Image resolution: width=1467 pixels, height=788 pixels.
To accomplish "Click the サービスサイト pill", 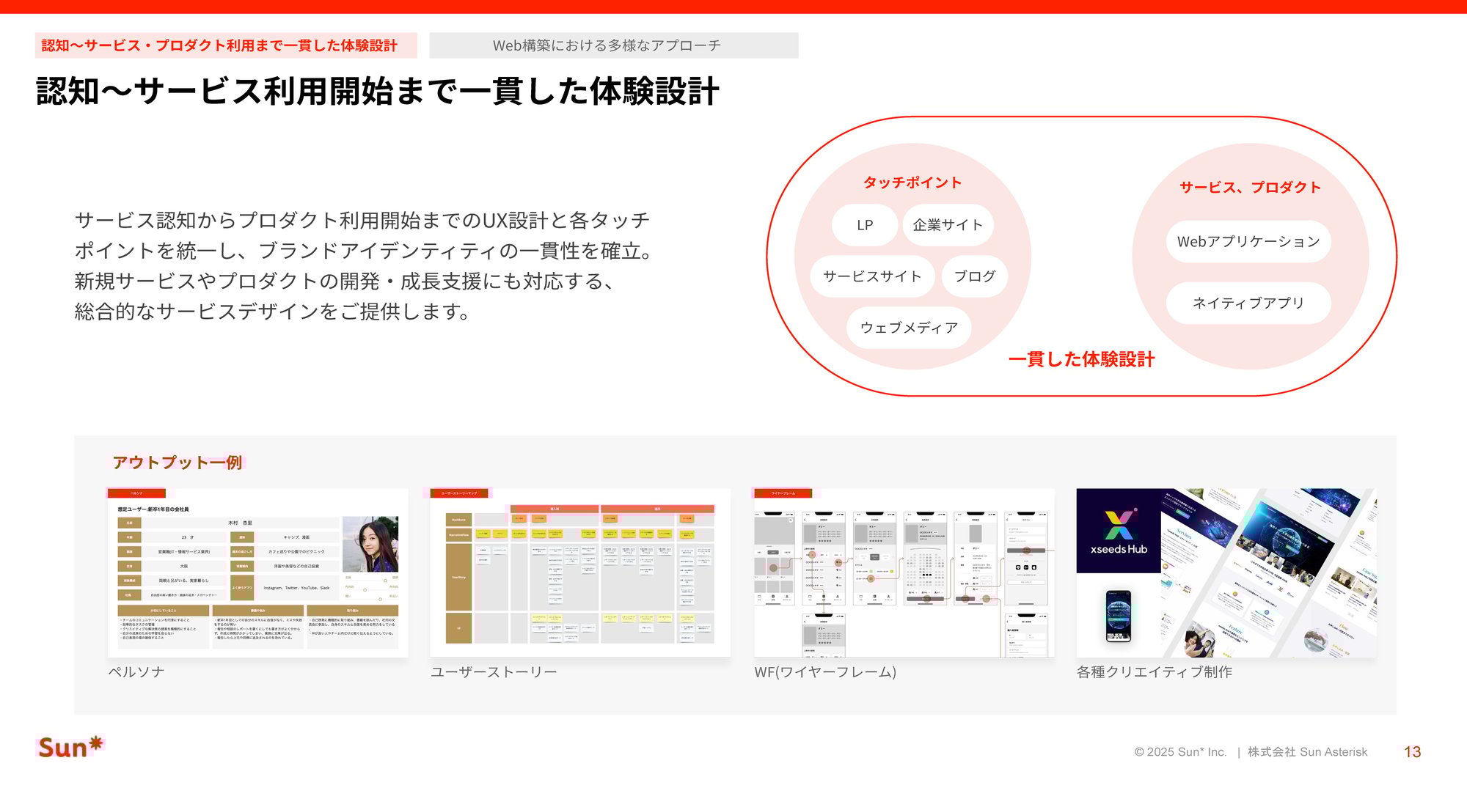I will pyautogui.click(x=871, y=277).
